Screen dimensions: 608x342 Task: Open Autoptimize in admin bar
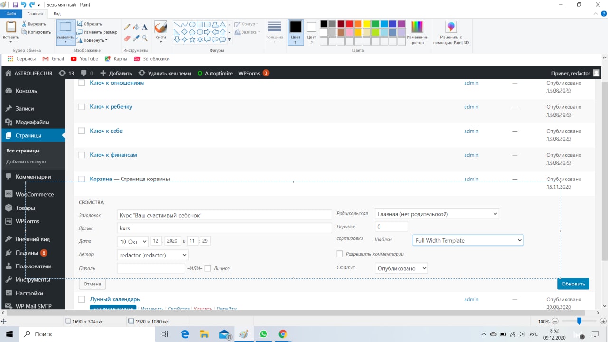215,73
